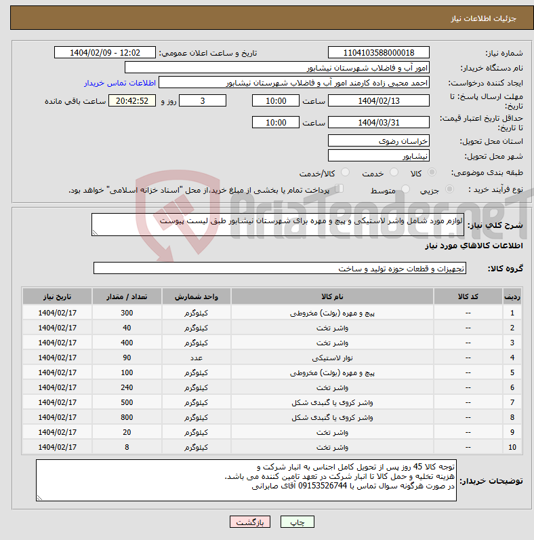Click the نام کالا column header
Screen dimensions: 534x540
(x=332, y=296)
